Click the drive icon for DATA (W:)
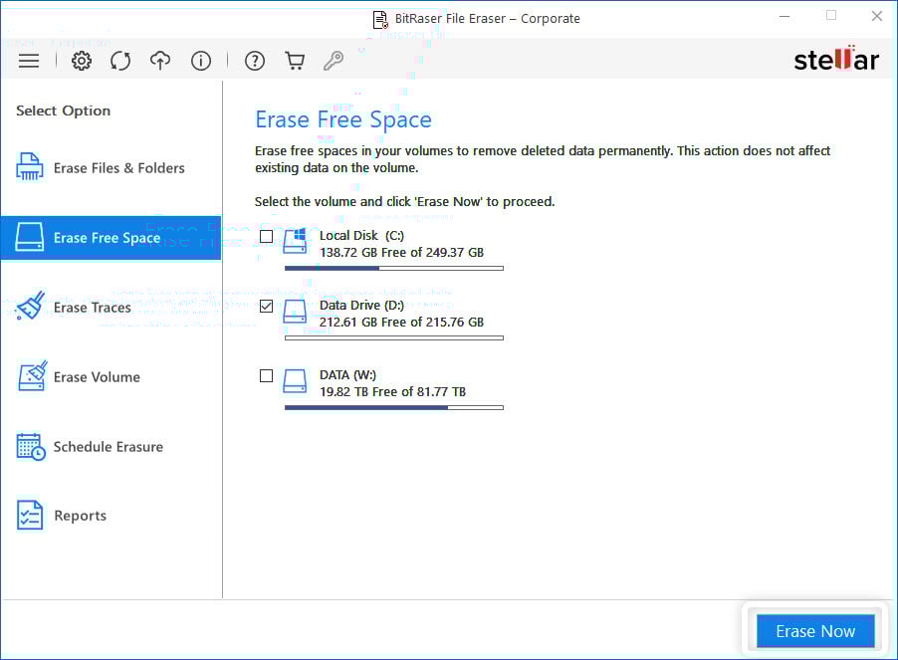Viewport: 898px width, 660px height. tap(295, 381)
